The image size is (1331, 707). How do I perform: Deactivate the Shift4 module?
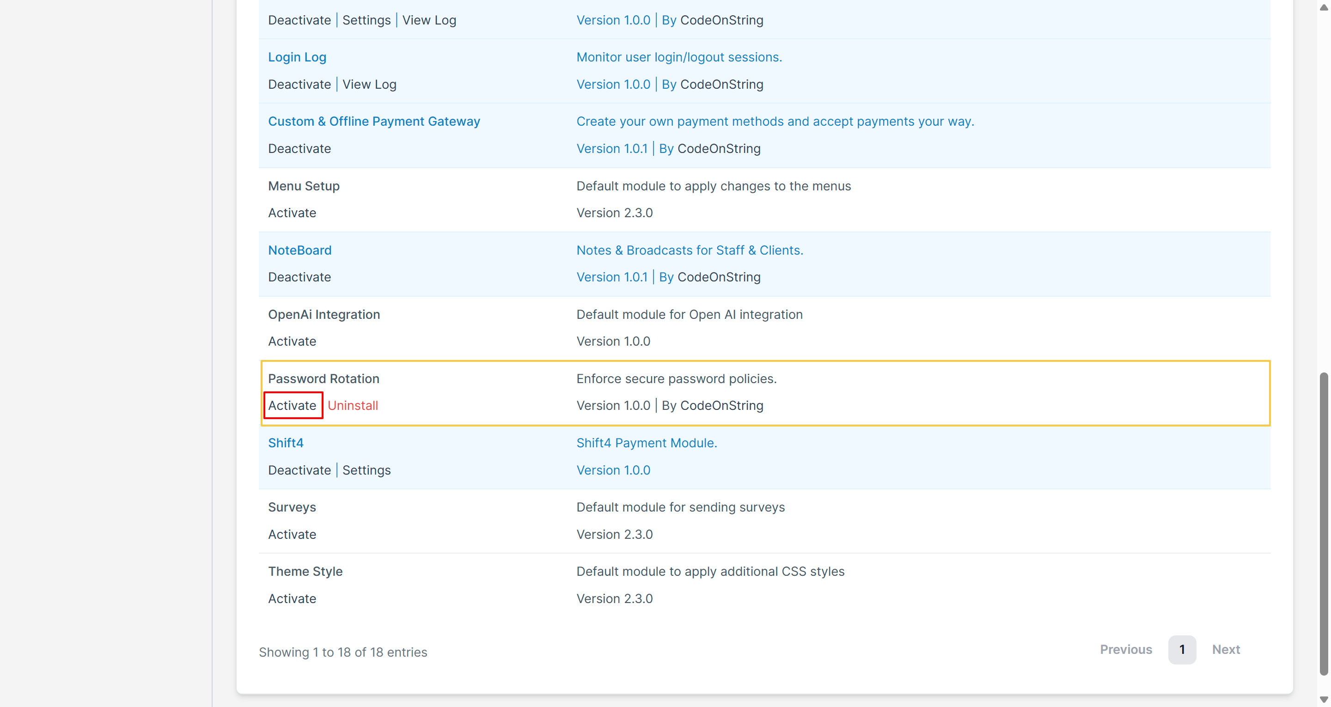pyautogui.click(x=299, y=470)
